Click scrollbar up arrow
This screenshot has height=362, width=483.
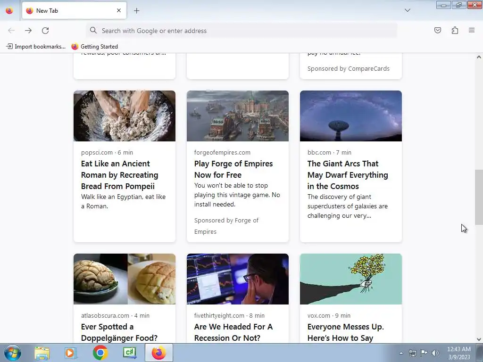coord(479,57)
